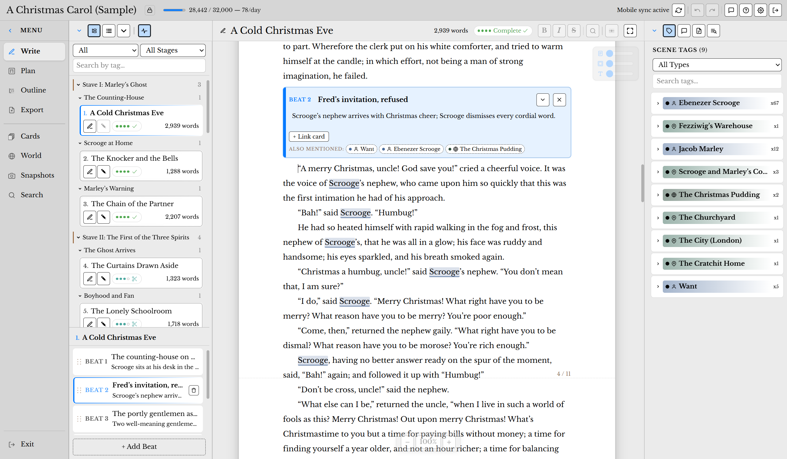Screen dimensions: 787x459
Task: Click Exit in the sidebar
Action: pos(34,444)
